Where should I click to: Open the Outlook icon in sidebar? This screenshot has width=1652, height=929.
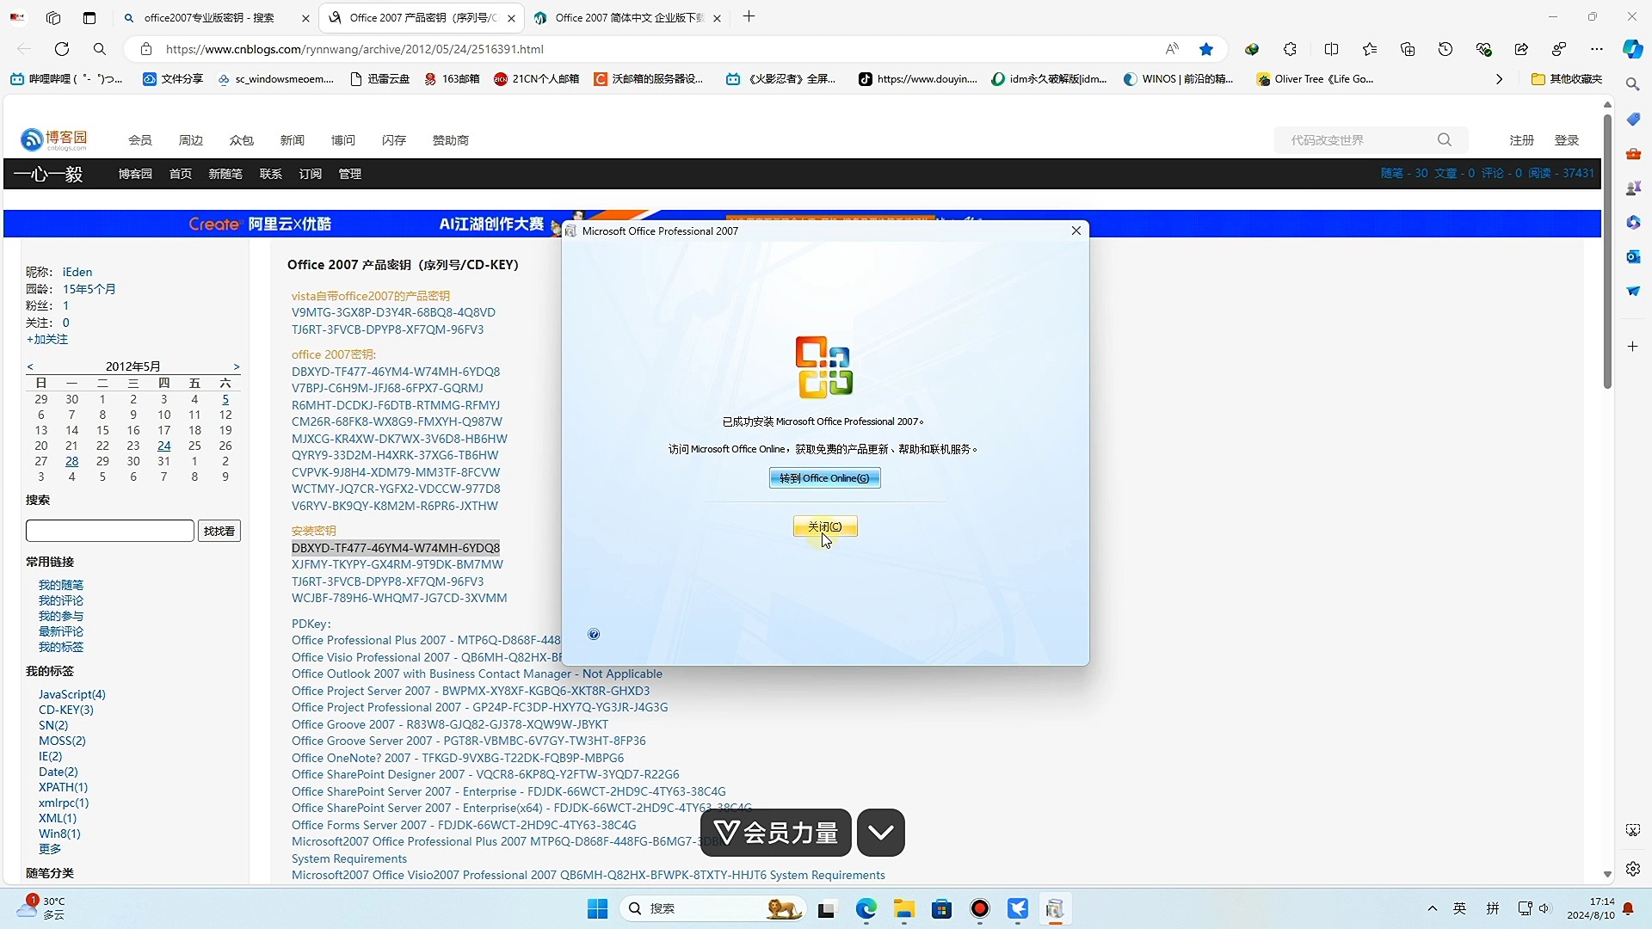click(x=1632, y=256)
